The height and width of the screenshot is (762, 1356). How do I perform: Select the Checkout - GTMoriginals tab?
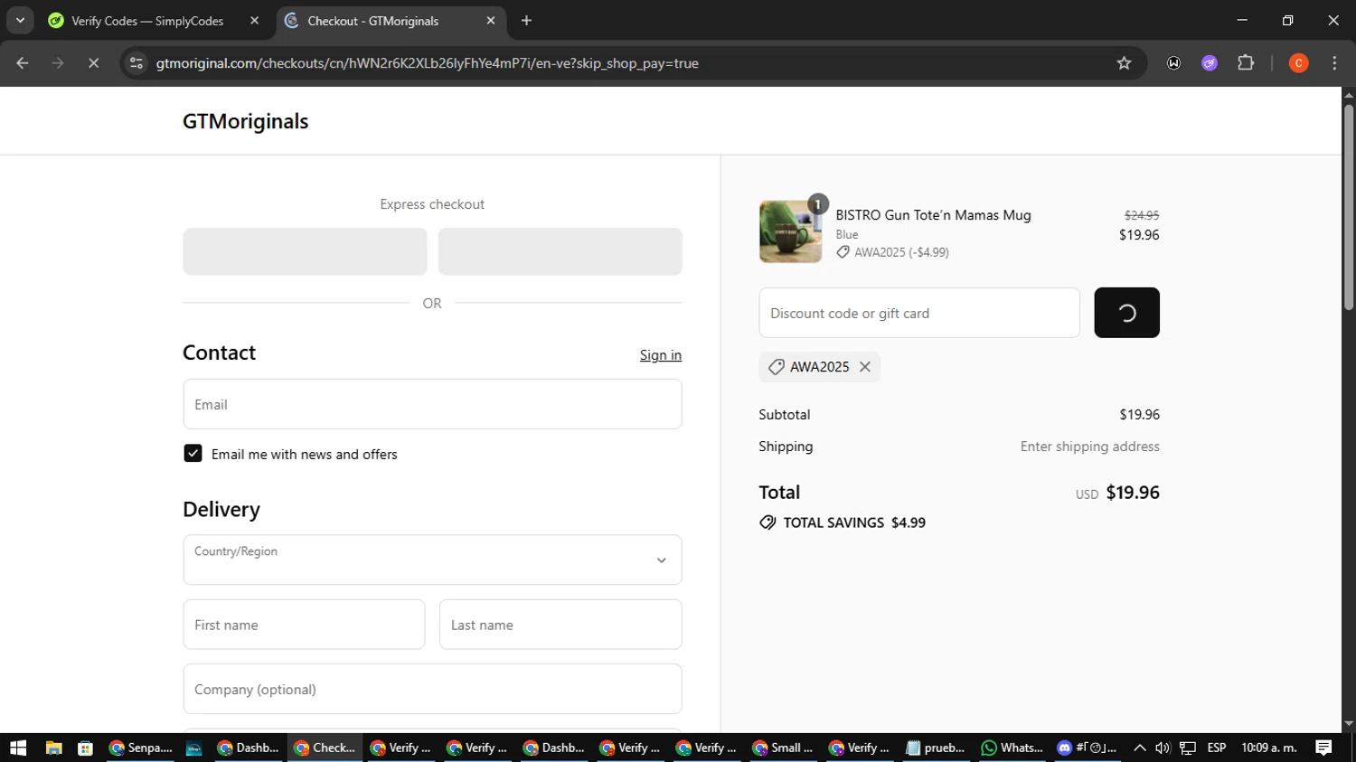coord(372,21)
